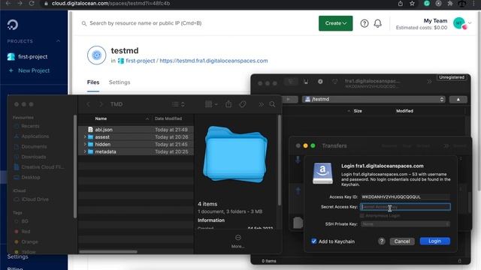Sort Cyberduck listing by Modified column
481x270 pixels.
click(x=404, y=111)
